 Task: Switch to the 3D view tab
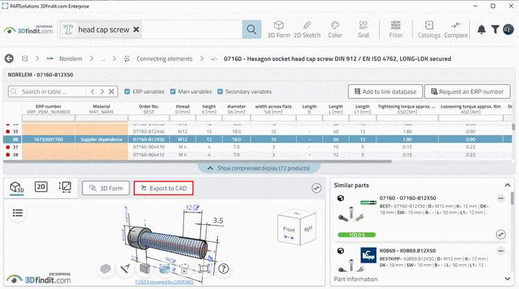tap(17, 188)
